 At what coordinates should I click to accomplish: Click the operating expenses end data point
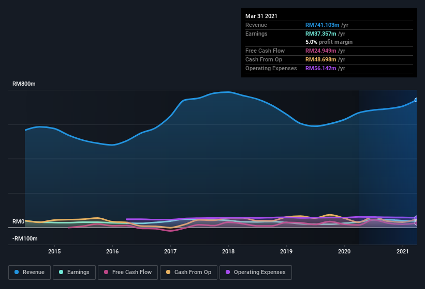416,218
